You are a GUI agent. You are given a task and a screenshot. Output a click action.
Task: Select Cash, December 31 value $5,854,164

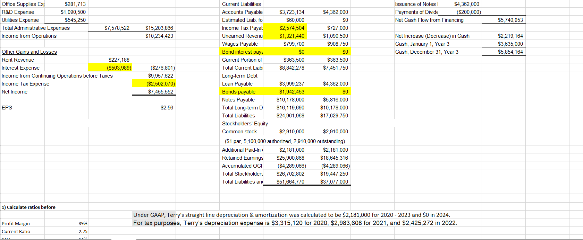(x=510, y=52)
